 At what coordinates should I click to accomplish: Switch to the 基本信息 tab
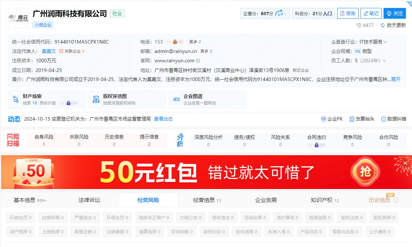tap(30, 200)
